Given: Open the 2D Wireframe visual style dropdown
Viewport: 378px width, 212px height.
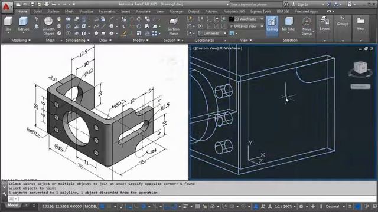Looking at the screenshot, I should [x=246, y=19].
